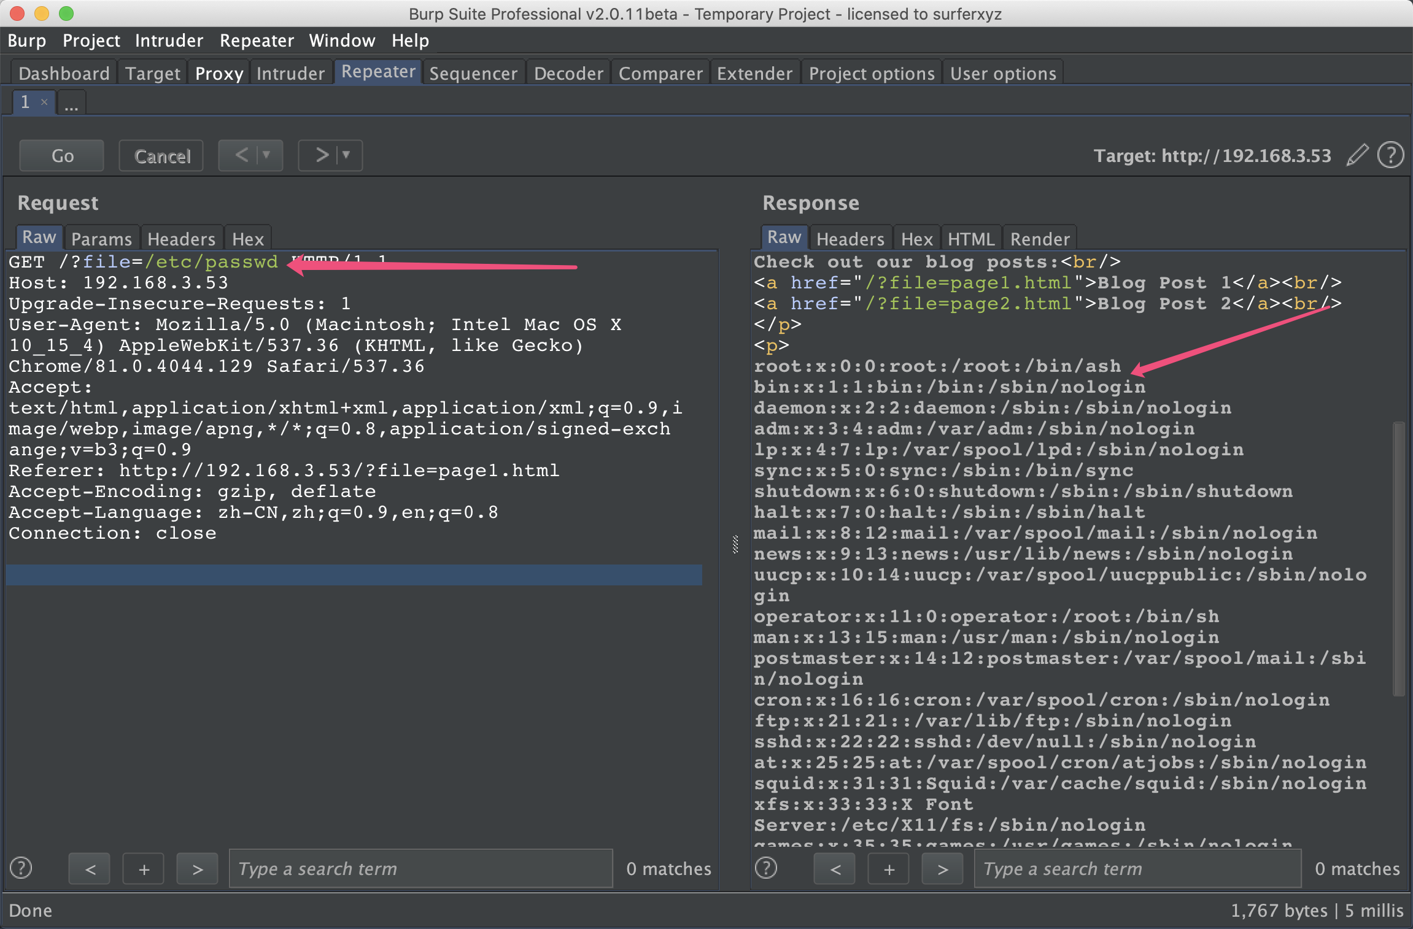
Task: Click the pencil icon to edit target
Action: [1357, 155]
